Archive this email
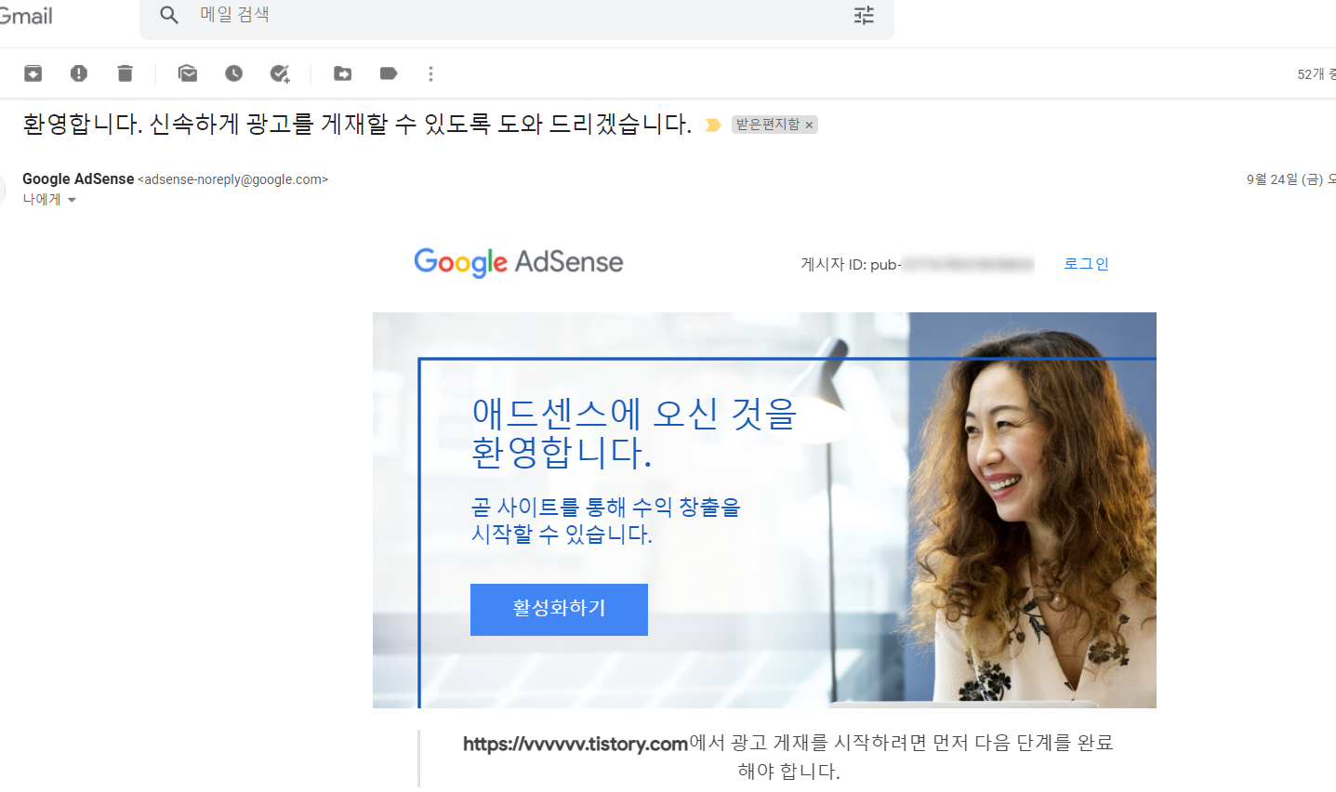 33,73
